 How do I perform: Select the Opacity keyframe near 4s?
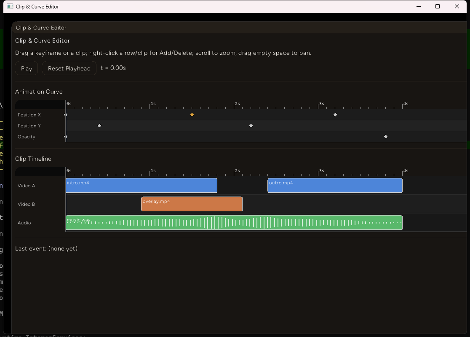(386, 137)
